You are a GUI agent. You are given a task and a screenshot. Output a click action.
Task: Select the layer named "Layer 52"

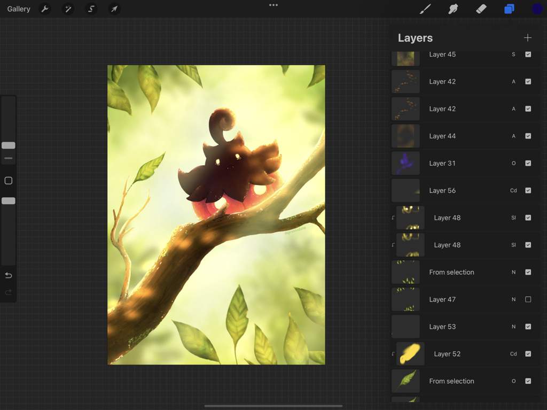tap(447, 354)
